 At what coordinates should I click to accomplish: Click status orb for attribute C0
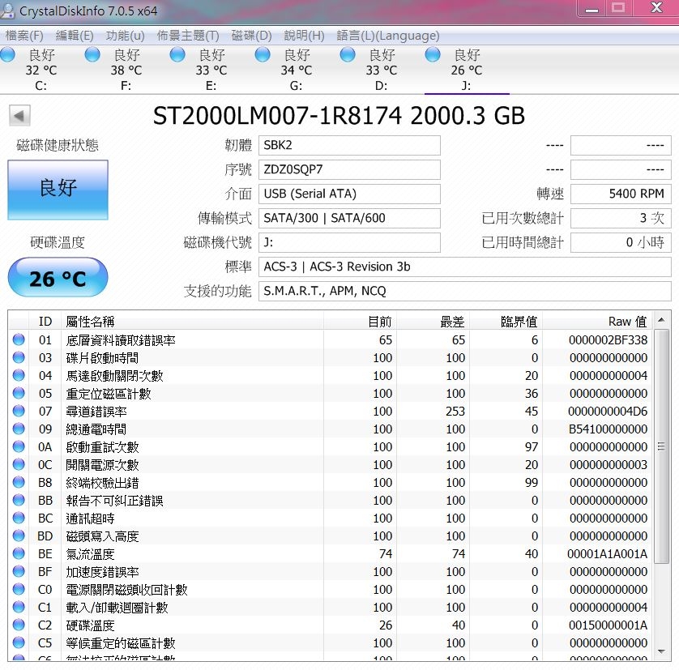(x=19, y=589)
